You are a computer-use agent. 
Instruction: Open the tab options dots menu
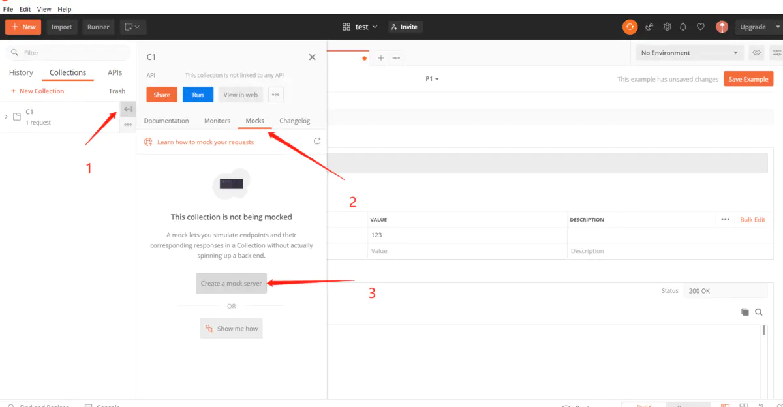[396, 58]
